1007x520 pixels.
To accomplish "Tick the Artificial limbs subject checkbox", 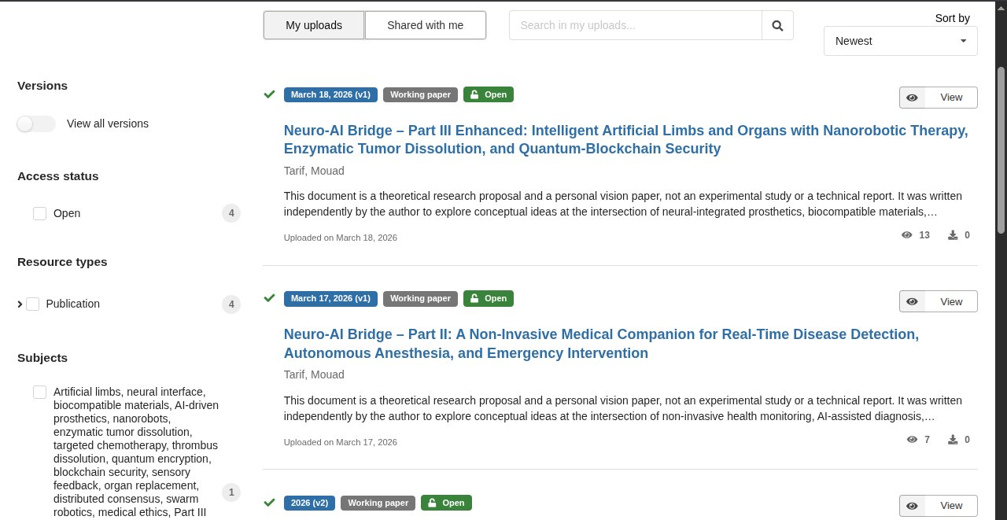I will pos(40,392).
